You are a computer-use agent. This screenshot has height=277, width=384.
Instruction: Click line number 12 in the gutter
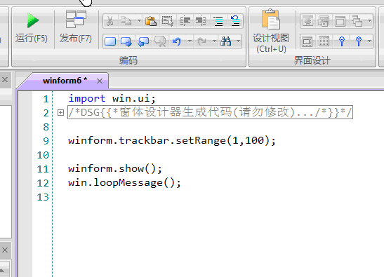click(43, 183)
